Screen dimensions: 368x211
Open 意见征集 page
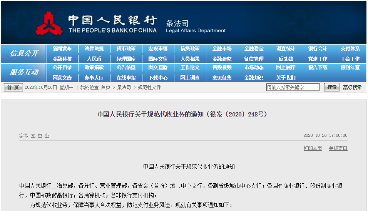(222, 78)
